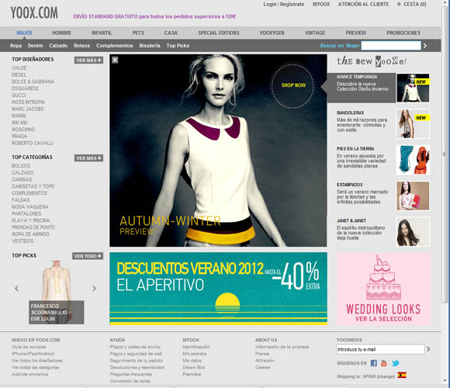Open Pies en la Tierra sandals thumbnail
This screenshot has width=450, height=388.
pyautogui.click(x=413, y=160)
